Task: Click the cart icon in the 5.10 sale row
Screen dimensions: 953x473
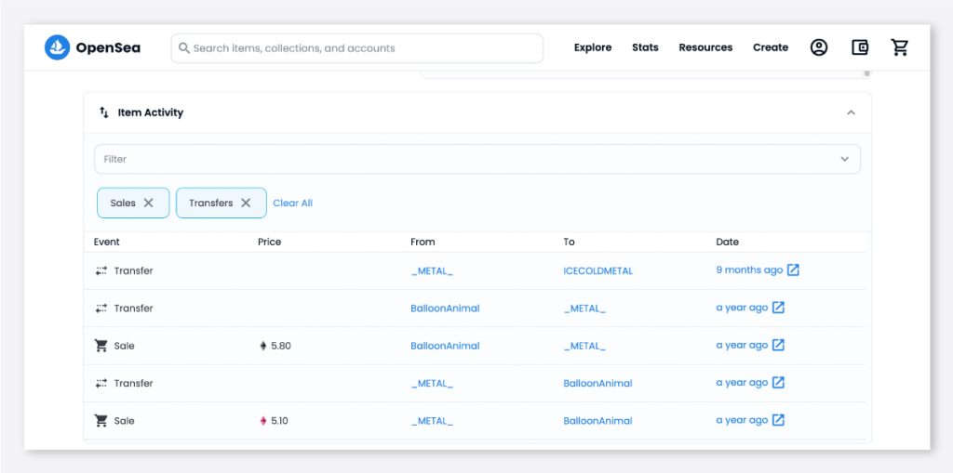Action: pos(101,420)
